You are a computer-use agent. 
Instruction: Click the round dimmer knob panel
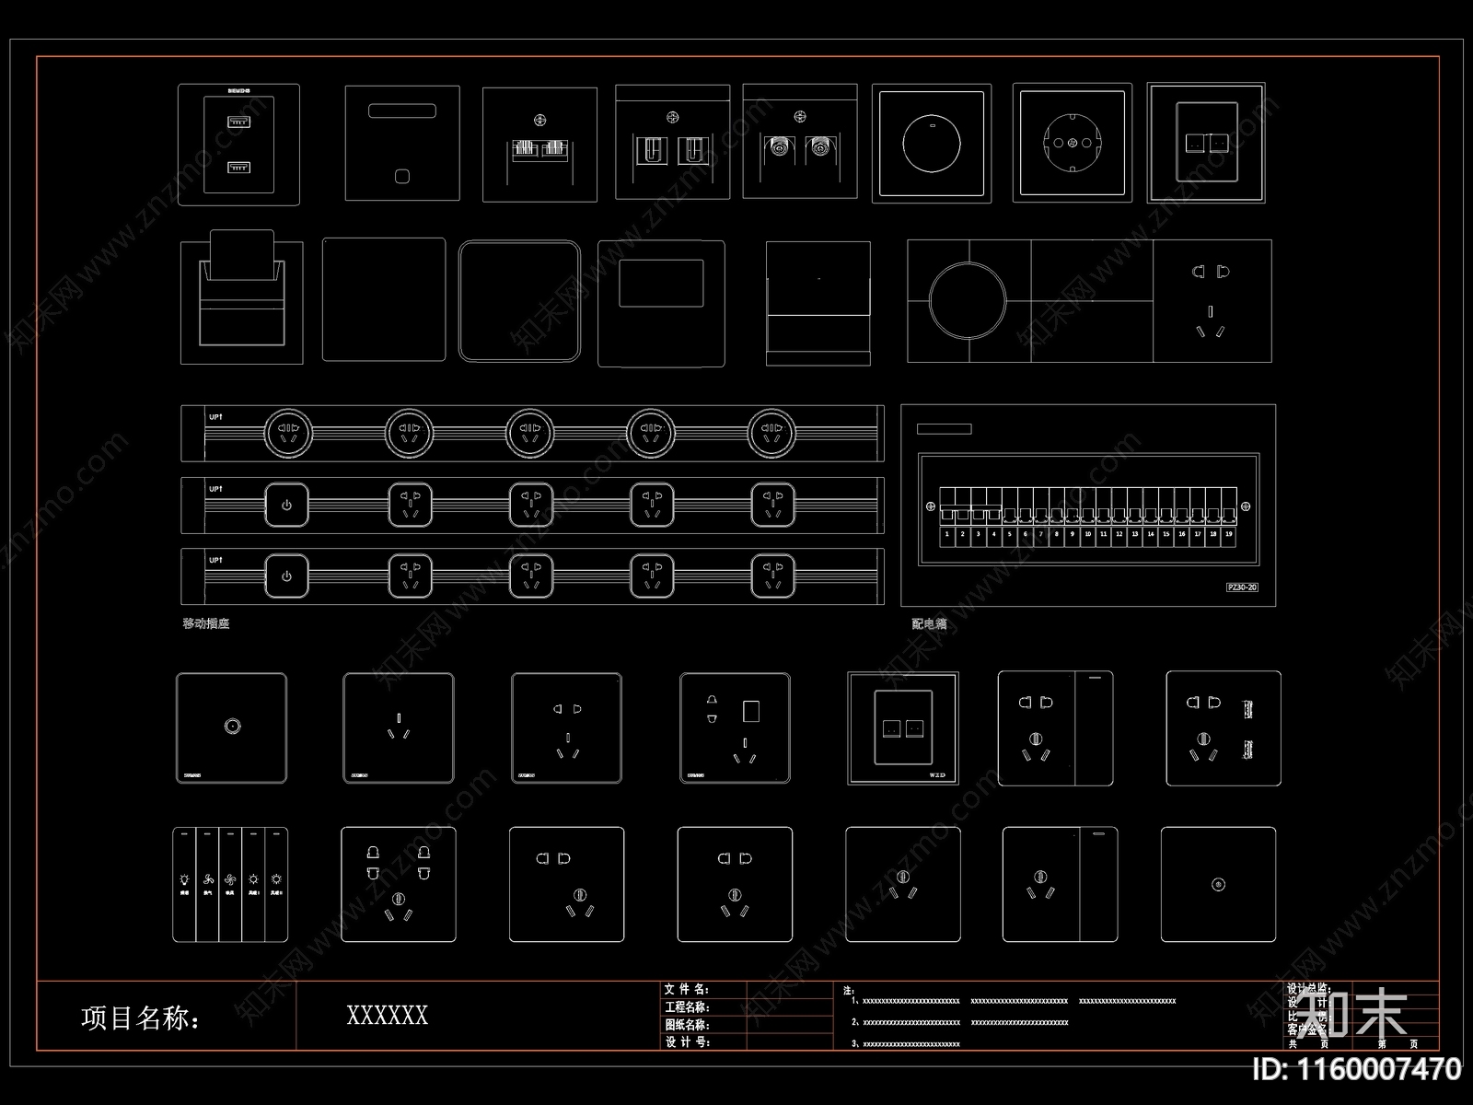tap(932, 144)
